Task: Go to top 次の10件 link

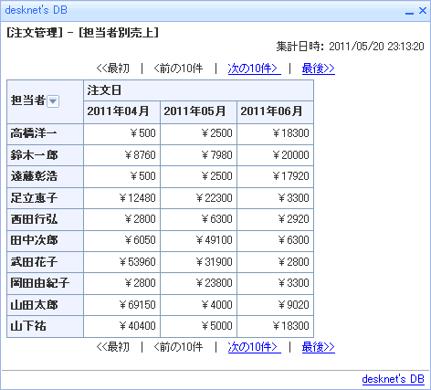Action: pyautogui.click(x=254, y=69)
